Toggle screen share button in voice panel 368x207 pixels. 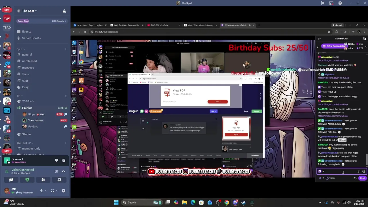[x=27, y=180]
